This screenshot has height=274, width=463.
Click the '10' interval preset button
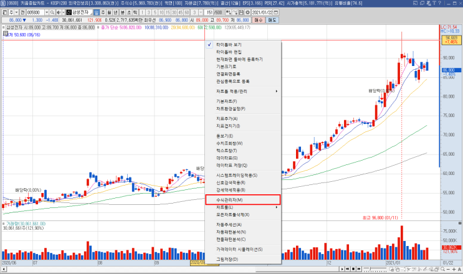161,12
